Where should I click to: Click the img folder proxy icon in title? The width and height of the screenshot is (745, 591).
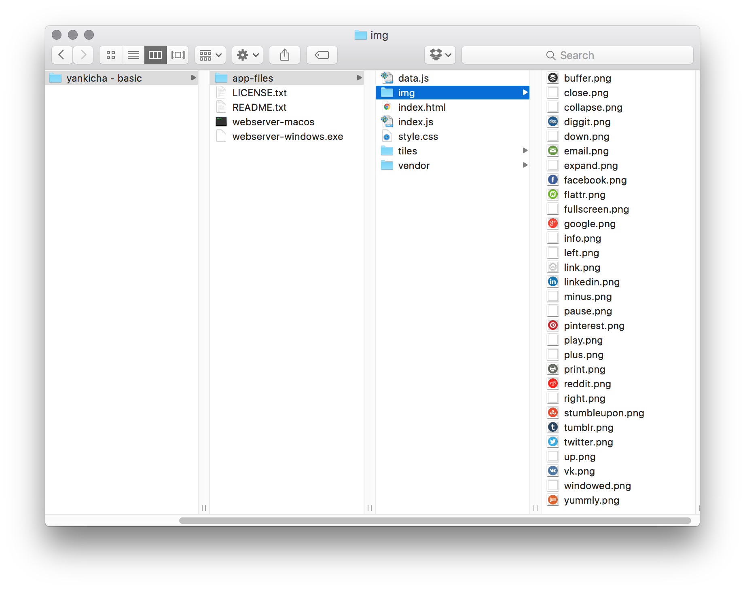360,35
